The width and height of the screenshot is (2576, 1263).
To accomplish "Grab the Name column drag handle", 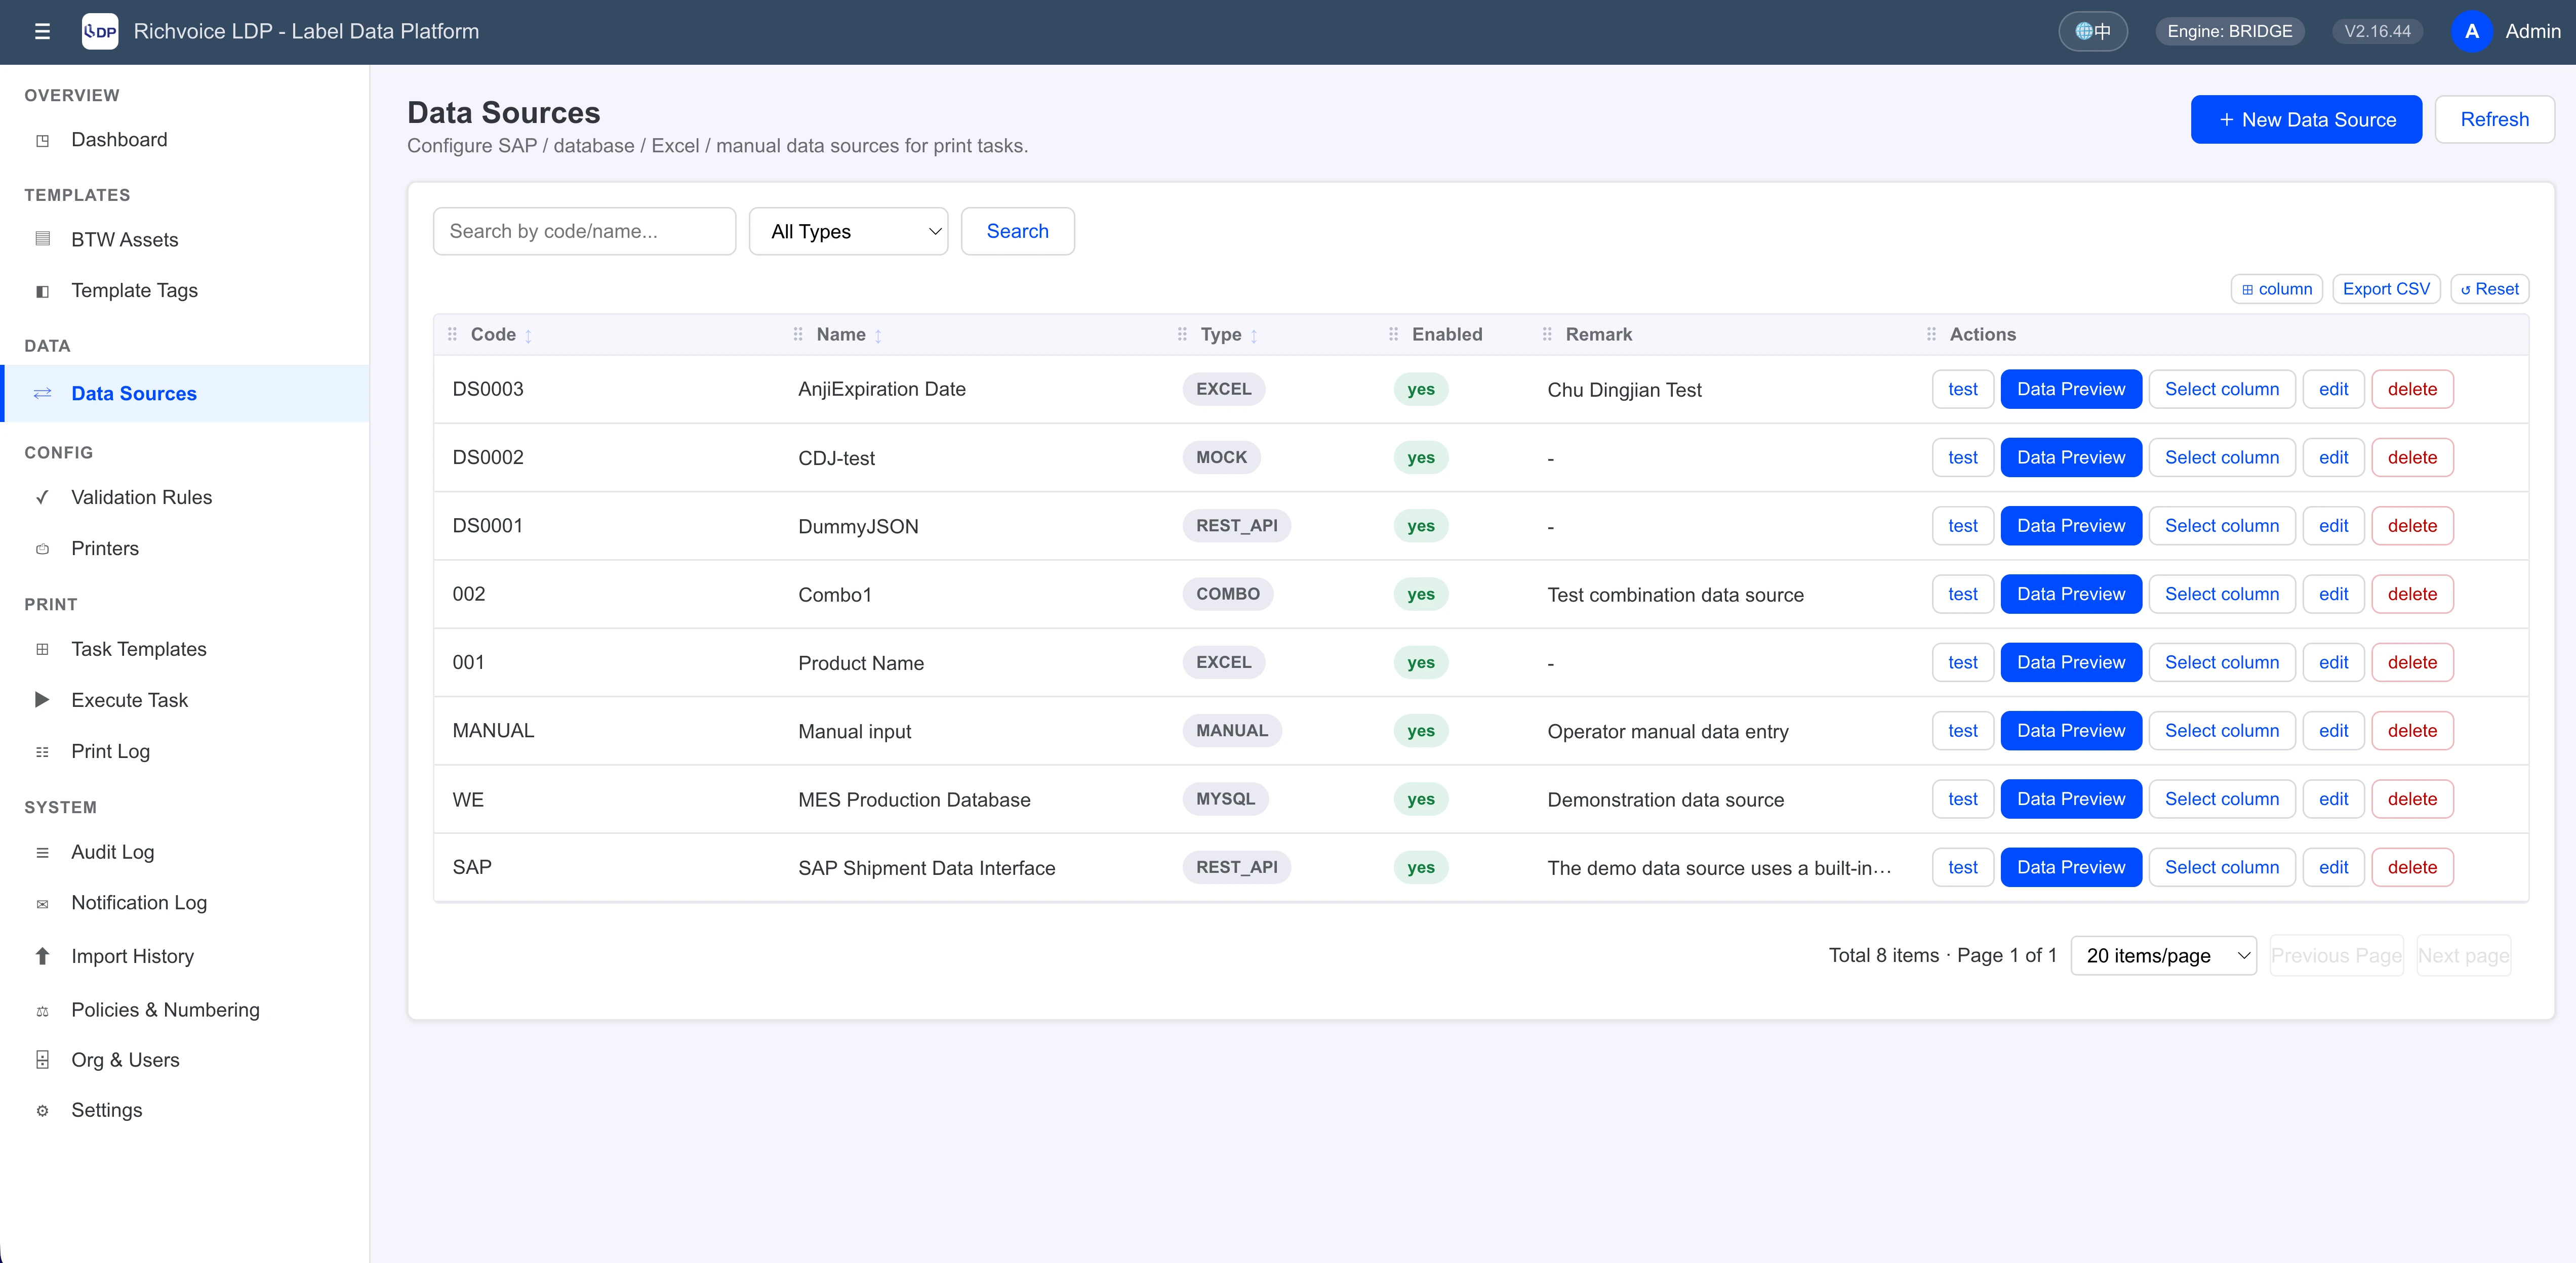I will 798,334.
